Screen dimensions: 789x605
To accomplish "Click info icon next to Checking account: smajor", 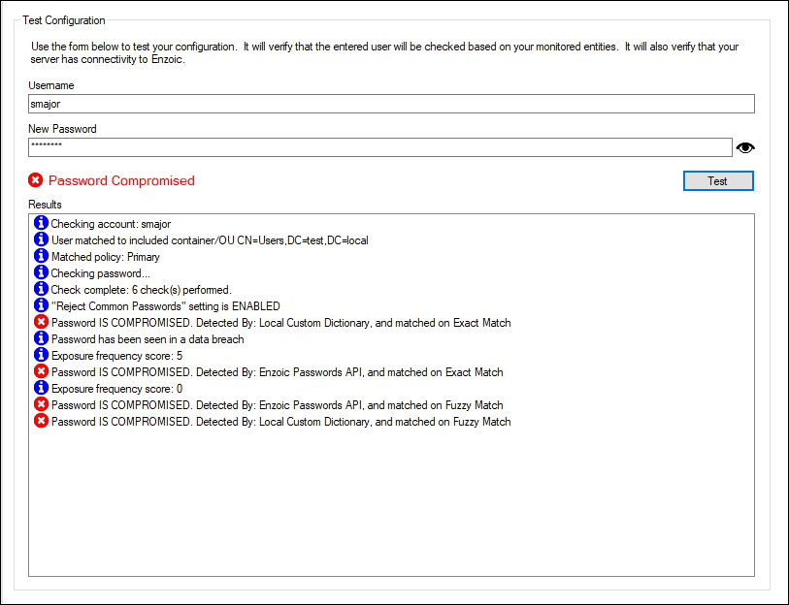I will pyautogui.click(x=41, y=224).
